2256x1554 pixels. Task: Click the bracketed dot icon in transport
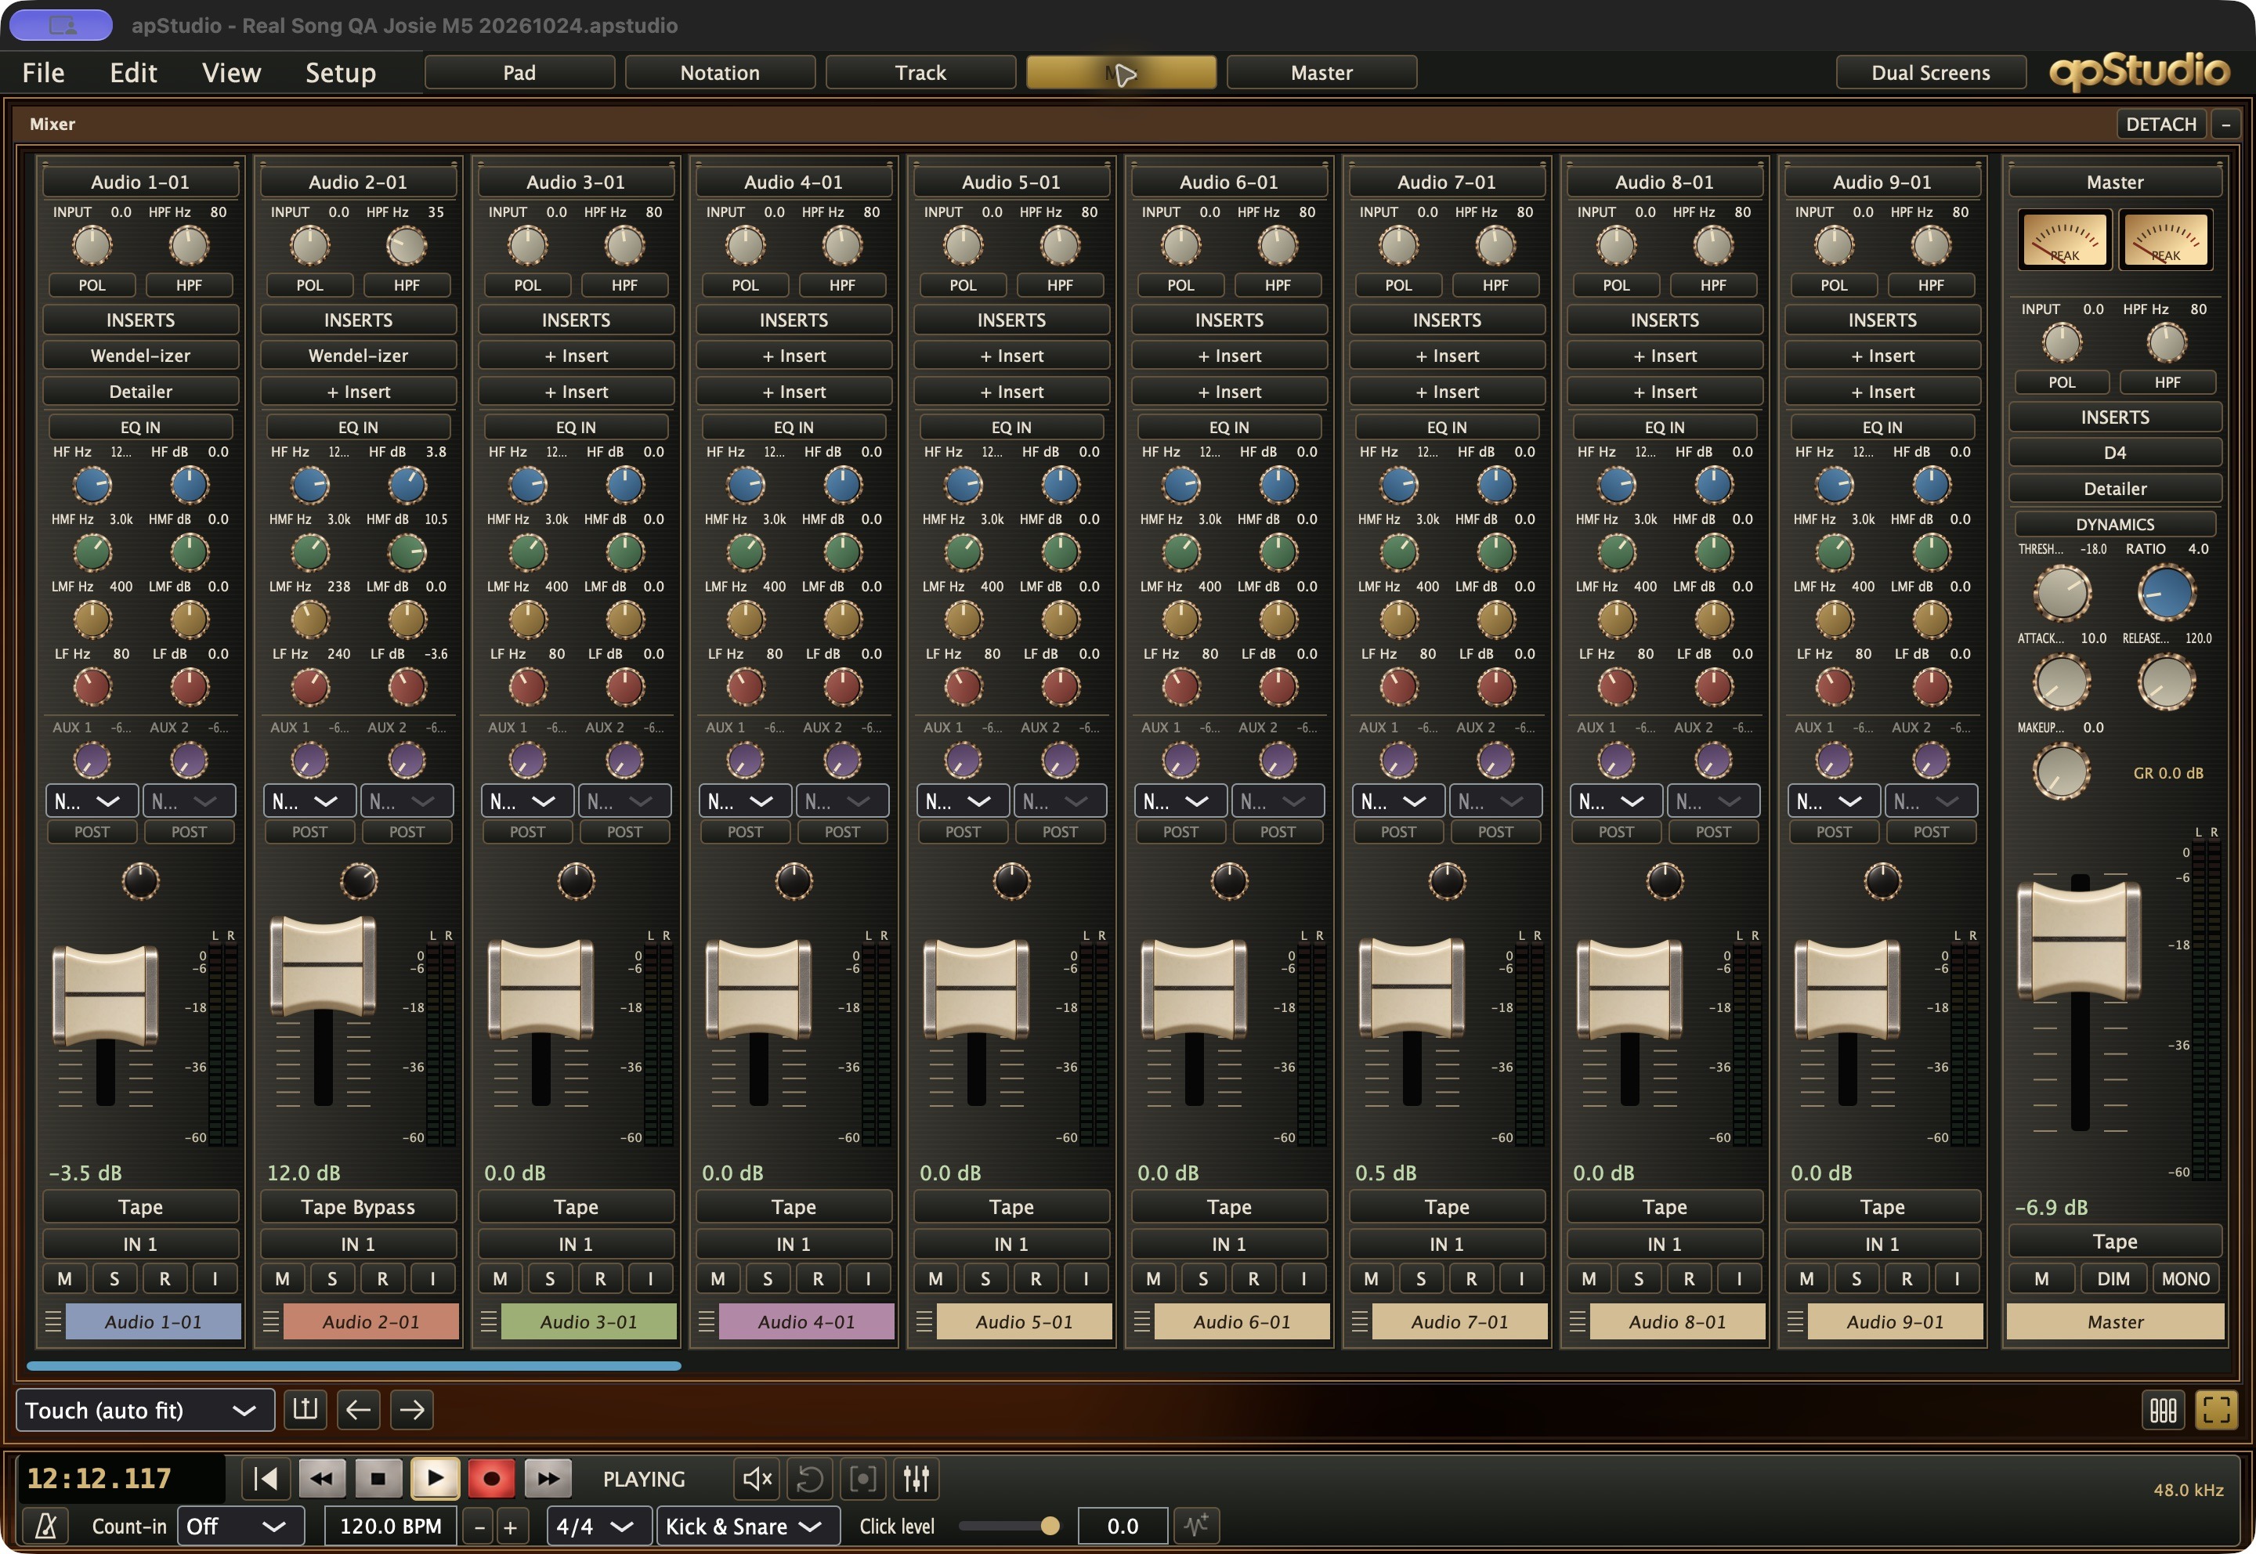(x=862, y=1478)
